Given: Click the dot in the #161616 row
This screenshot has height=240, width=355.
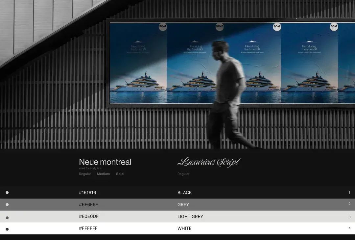Looking at the screenshot, I should (7, 193).
